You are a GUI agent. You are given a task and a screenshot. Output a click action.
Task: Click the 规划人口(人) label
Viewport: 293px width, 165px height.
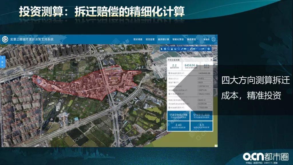point(173,78)
